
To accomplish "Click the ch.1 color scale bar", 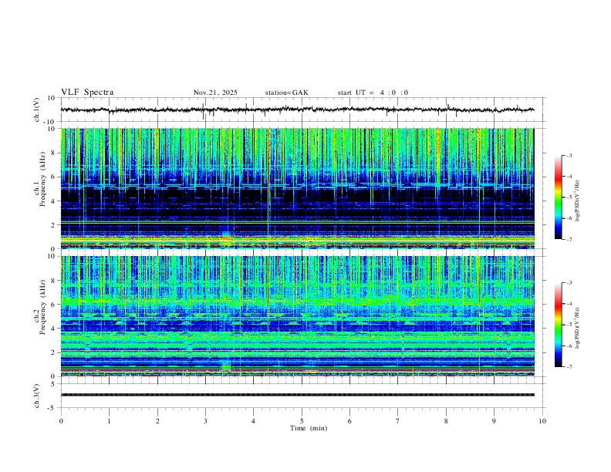I will (x=558, y=197).
